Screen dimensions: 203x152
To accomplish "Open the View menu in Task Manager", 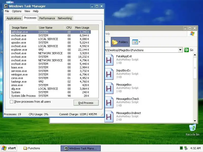I will pyautogui.click(x=27, y=11).
